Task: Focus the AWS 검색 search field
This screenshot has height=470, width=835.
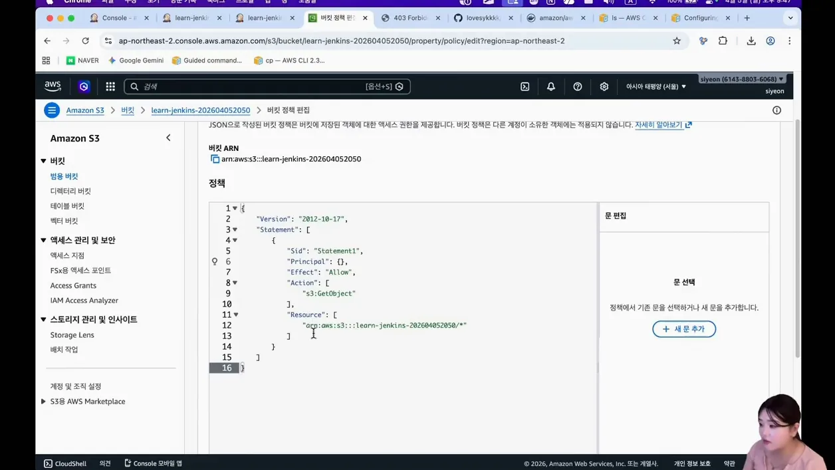Action: pos(267,86)
